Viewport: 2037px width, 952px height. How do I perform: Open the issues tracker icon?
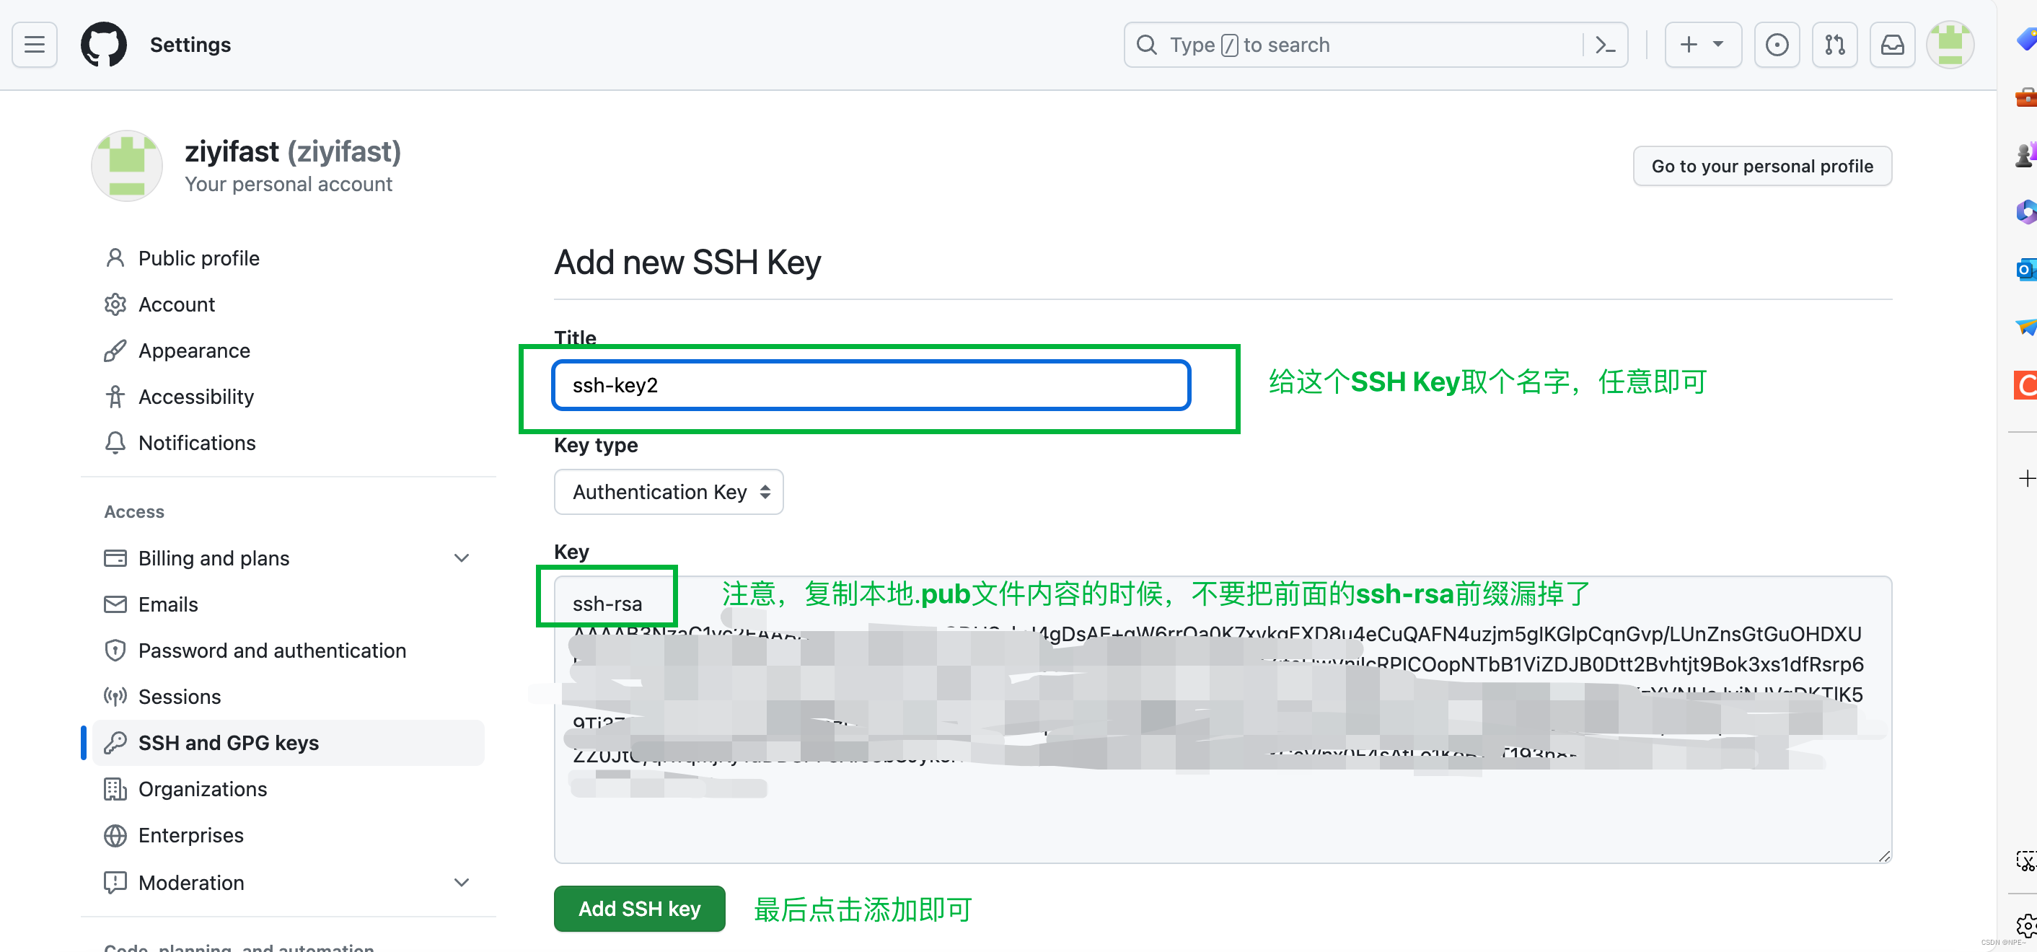[1777, 44]
